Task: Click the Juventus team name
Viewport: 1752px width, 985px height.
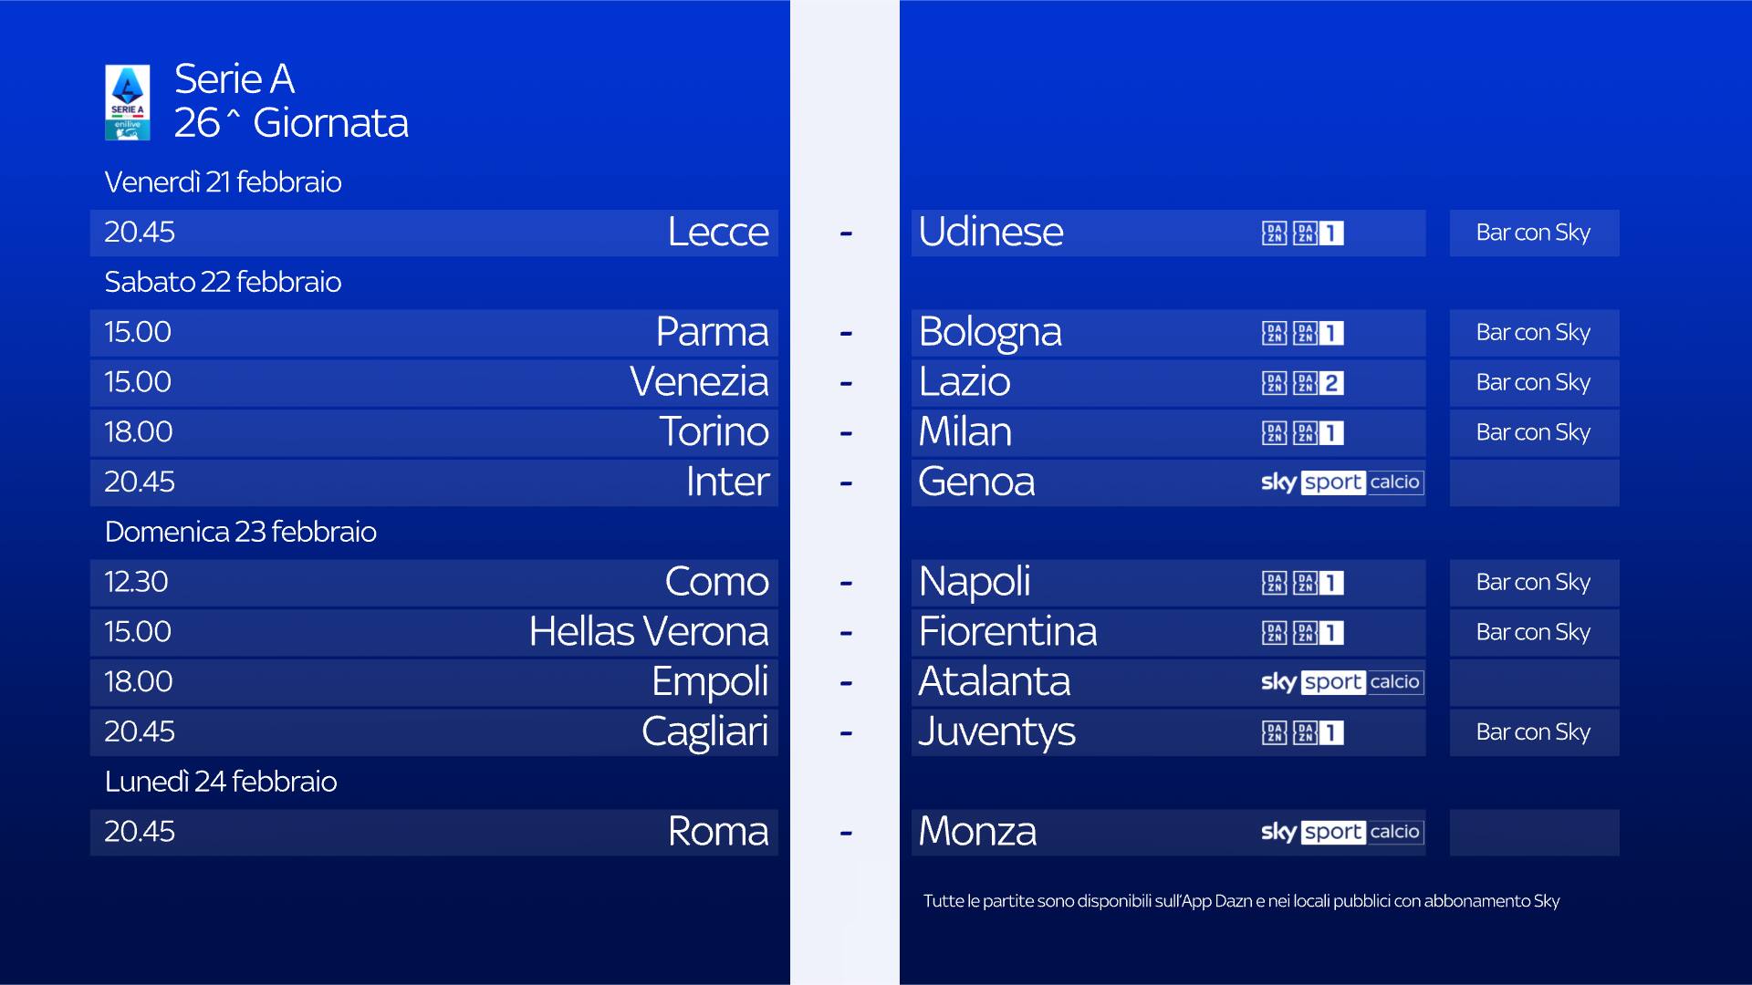Action: (996, 732)
